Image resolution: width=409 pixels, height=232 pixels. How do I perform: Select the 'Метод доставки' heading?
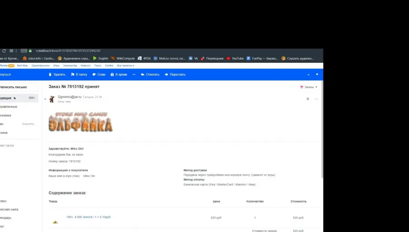[195, 171]
